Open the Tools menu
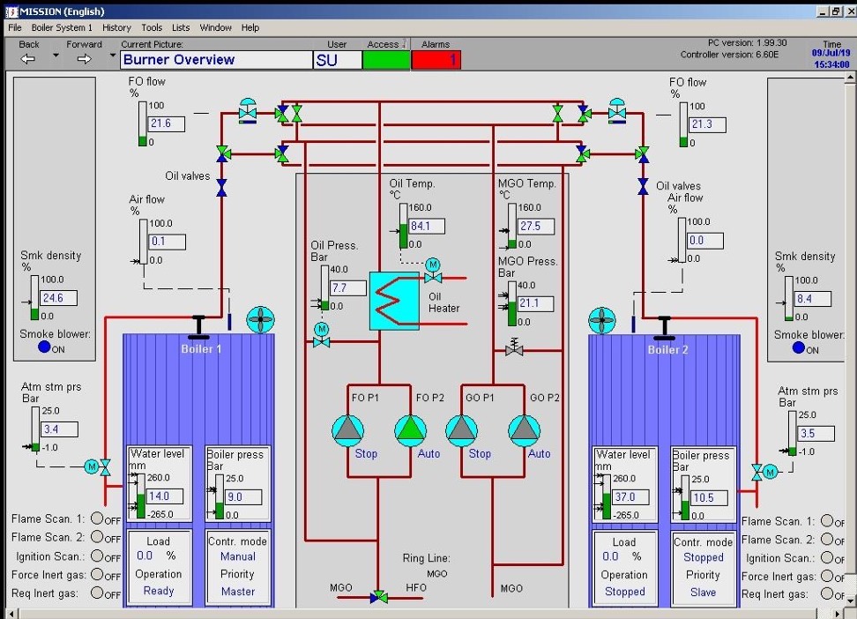The width and height of the screenshot is (857, 619). click(152, 27)
